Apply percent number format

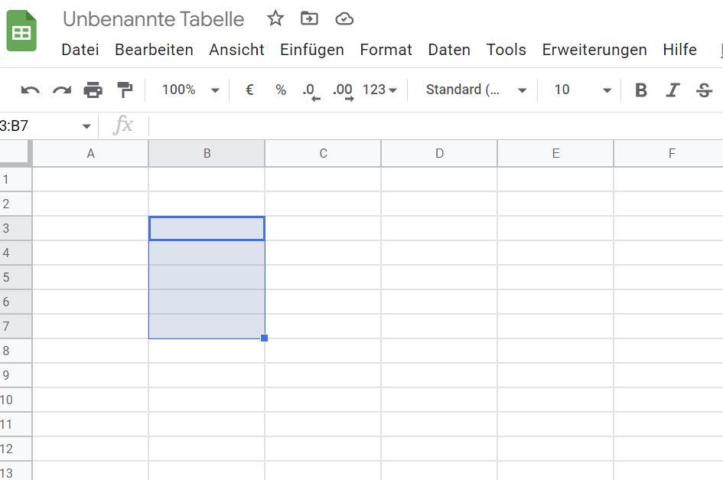click(x=281, y=90)
